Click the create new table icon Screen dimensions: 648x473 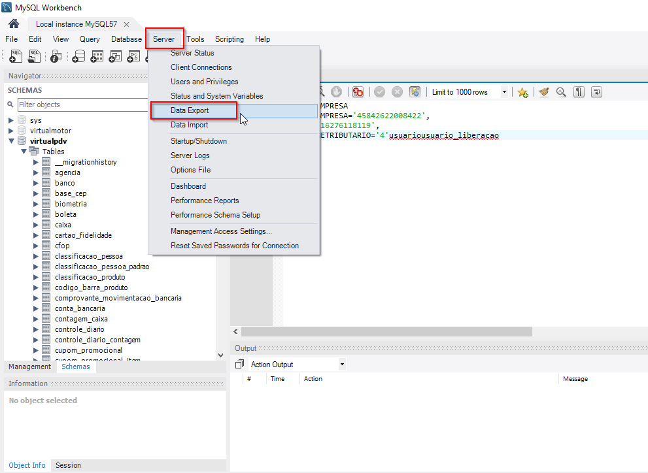[x=97, y=56]
